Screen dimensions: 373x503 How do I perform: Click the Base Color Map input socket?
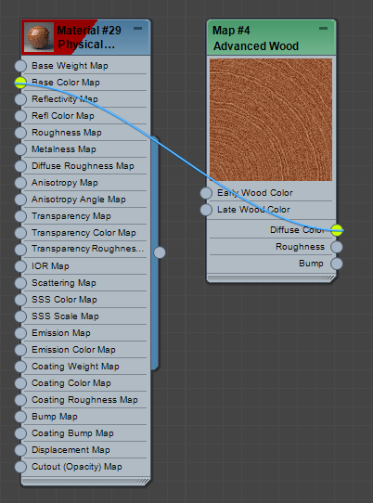[x=20, y=83]
